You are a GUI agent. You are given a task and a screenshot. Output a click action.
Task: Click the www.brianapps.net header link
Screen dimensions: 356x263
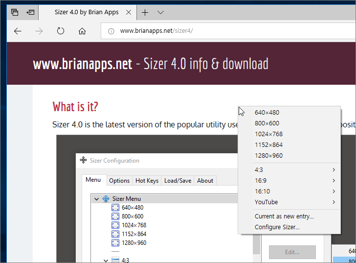pos(82,64)
